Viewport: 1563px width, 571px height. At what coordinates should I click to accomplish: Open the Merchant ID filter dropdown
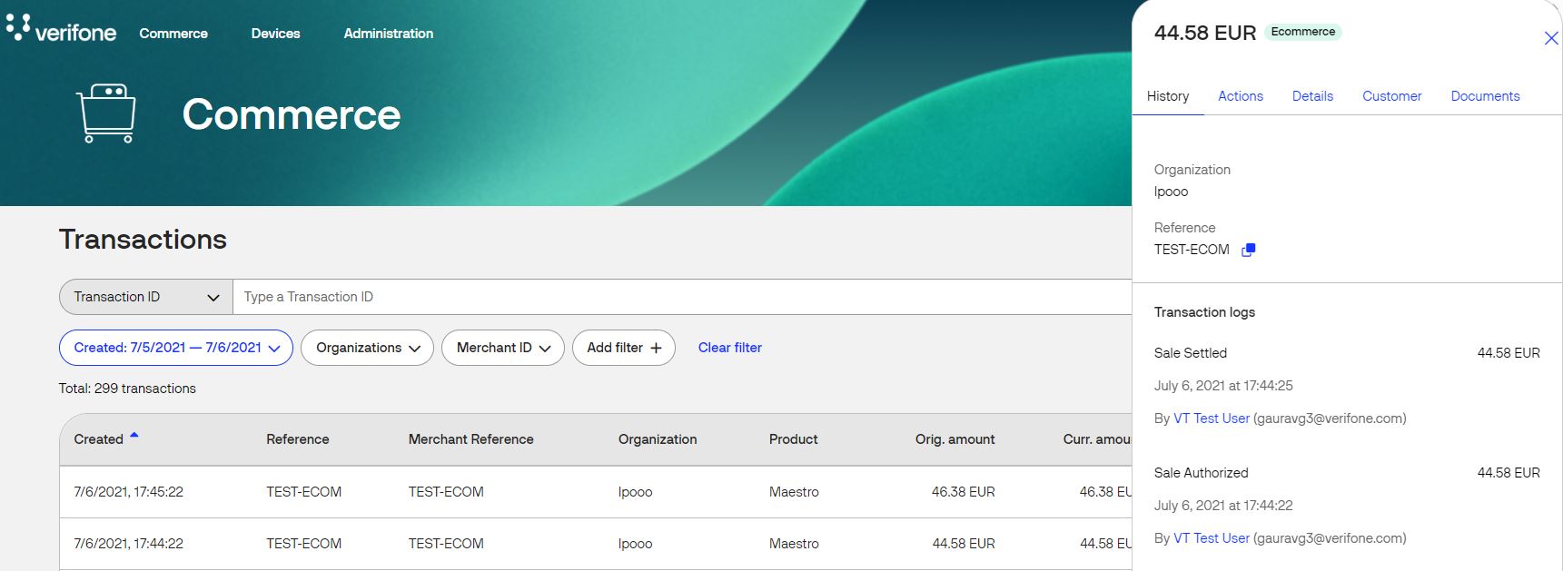click(503, 348)
